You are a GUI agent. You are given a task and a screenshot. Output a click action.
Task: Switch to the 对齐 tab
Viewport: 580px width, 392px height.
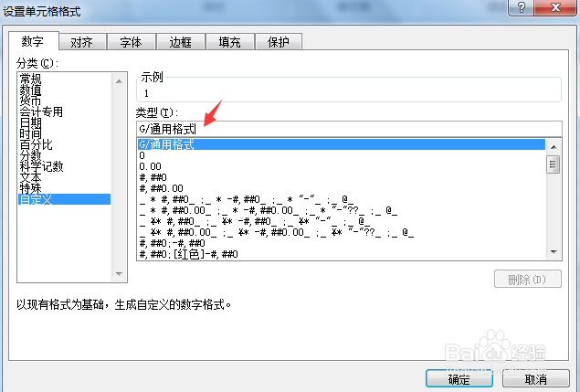[x=82, y=42]
